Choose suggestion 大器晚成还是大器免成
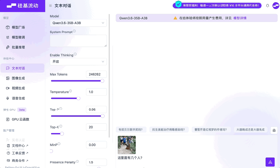 [251, 129]
